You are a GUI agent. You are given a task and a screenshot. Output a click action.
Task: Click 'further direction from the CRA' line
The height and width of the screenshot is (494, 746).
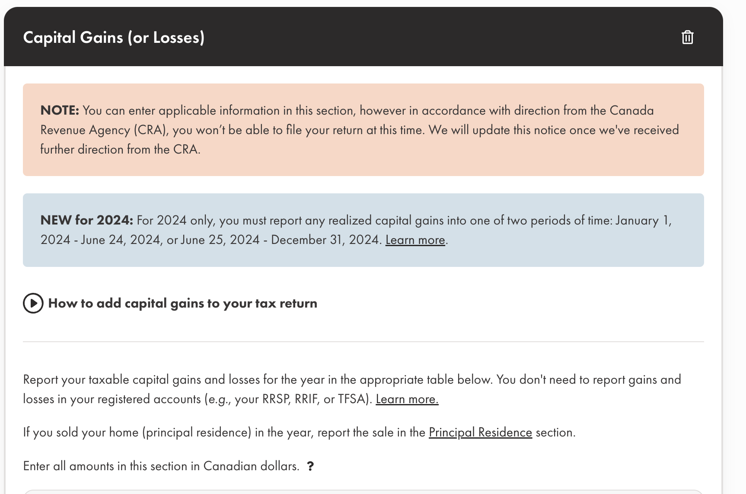[x=120, y=150]
